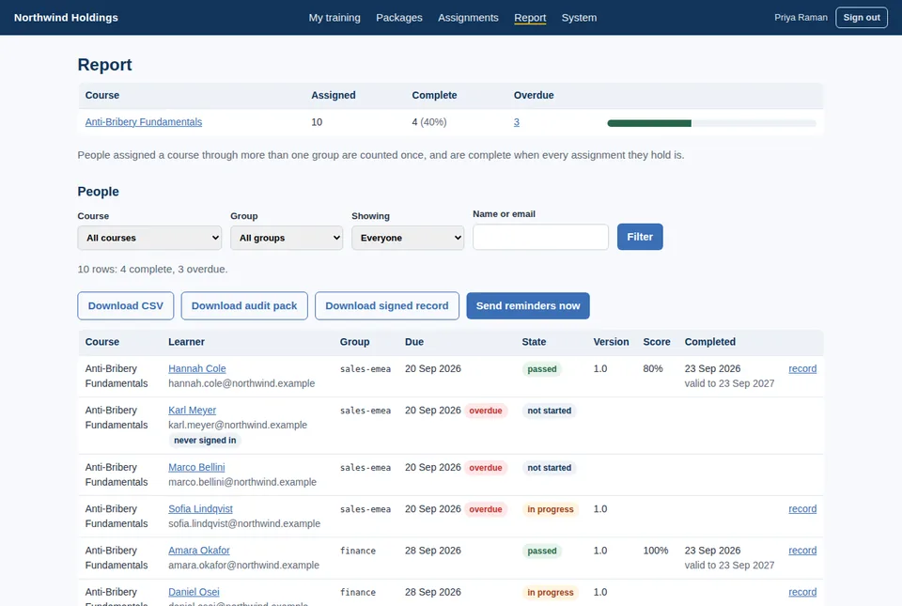Open Assignments navigation item
Viewport: 902px width, 606px height.
(x=468, y=18)
